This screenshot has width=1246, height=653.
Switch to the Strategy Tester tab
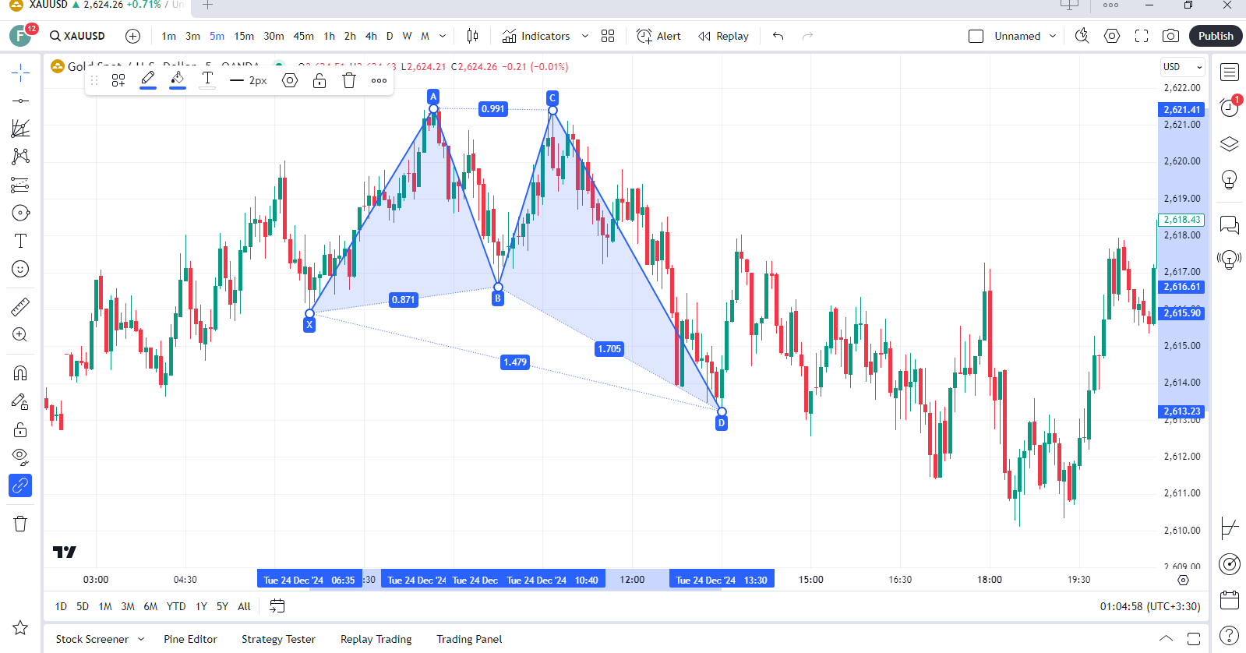click(278, 639)
